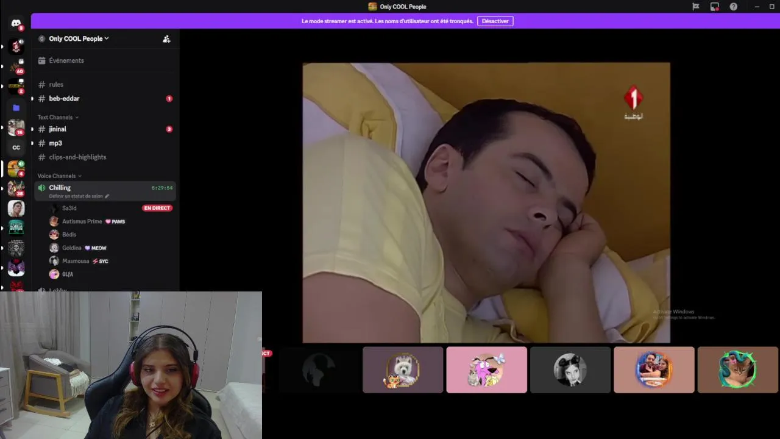Image resolution: width=780 pixels, height=439 pixels.
Task: Open the CC server icon
Action: [16, 148]
